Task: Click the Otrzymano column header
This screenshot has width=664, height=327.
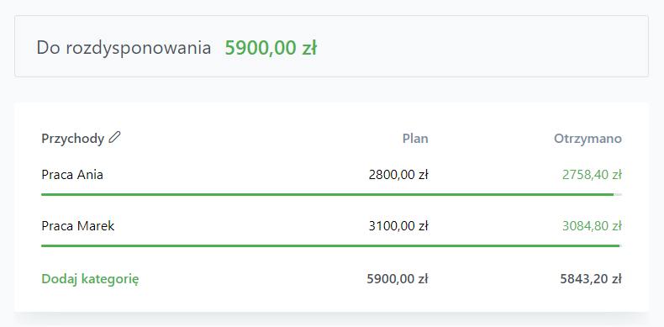Action: point(588,139)
